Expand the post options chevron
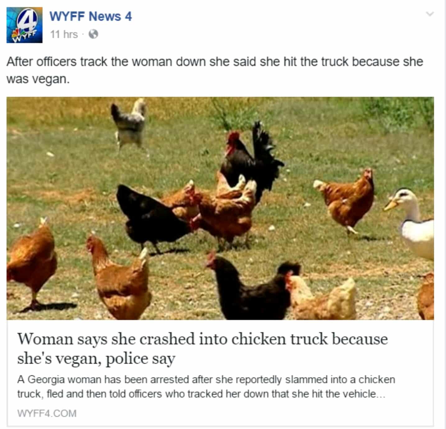 pos(430,14)
